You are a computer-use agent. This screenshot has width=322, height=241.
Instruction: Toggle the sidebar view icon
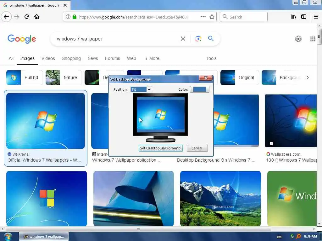pos(304,17)
